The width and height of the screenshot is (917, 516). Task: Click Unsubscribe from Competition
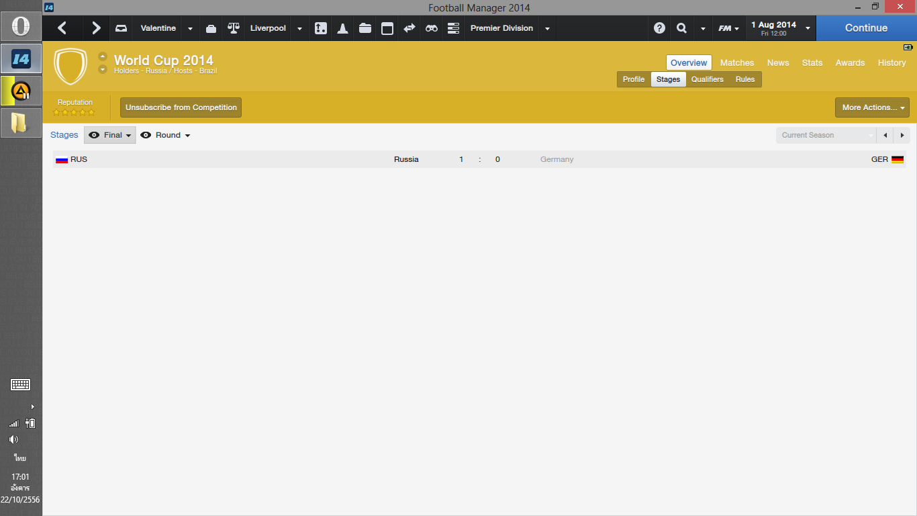coord(181,107)
